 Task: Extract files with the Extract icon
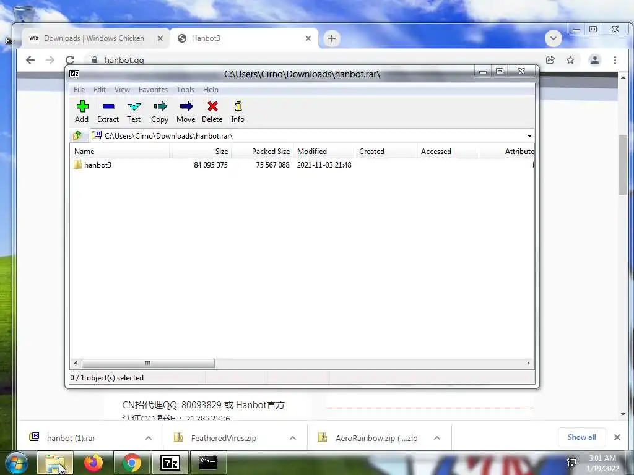click(108, 111)
